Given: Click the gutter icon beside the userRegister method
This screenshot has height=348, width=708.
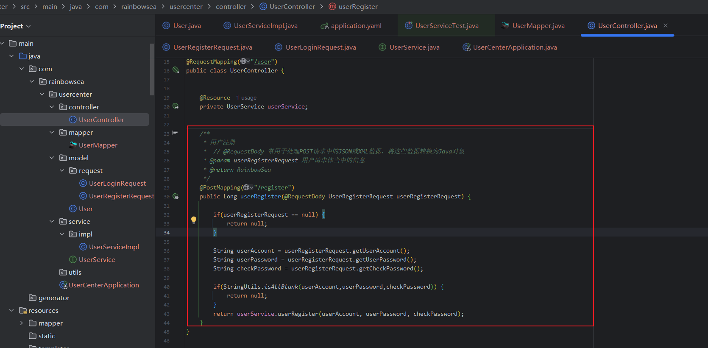Looking at the screenshot, I should pos(176,197).
